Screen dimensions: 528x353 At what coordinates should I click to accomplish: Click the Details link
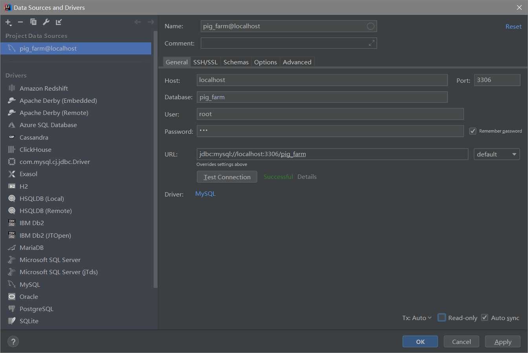(x=307, y=177)
